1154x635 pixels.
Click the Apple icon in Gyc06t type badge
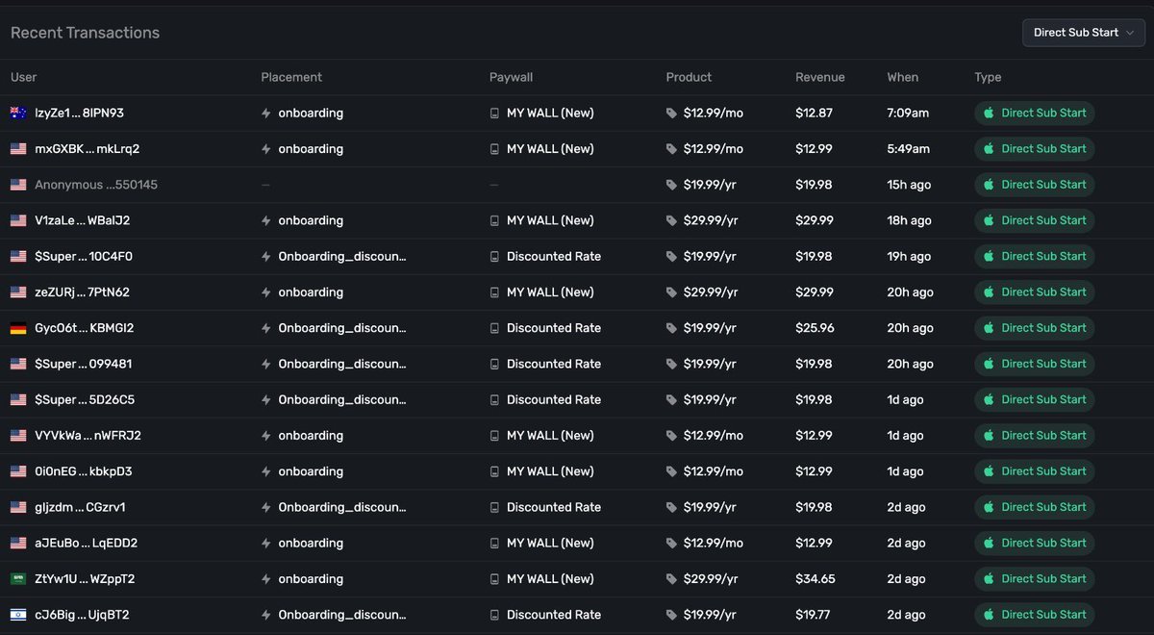(x=988, y=328)
